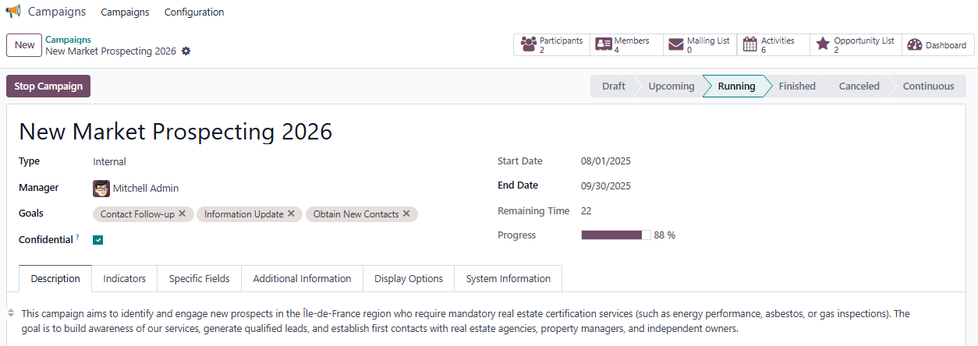The width and height of the screenshot is (978, 346).
Task: Click Mitchell Admin manager avatar
Action: (x=101, y=188)
